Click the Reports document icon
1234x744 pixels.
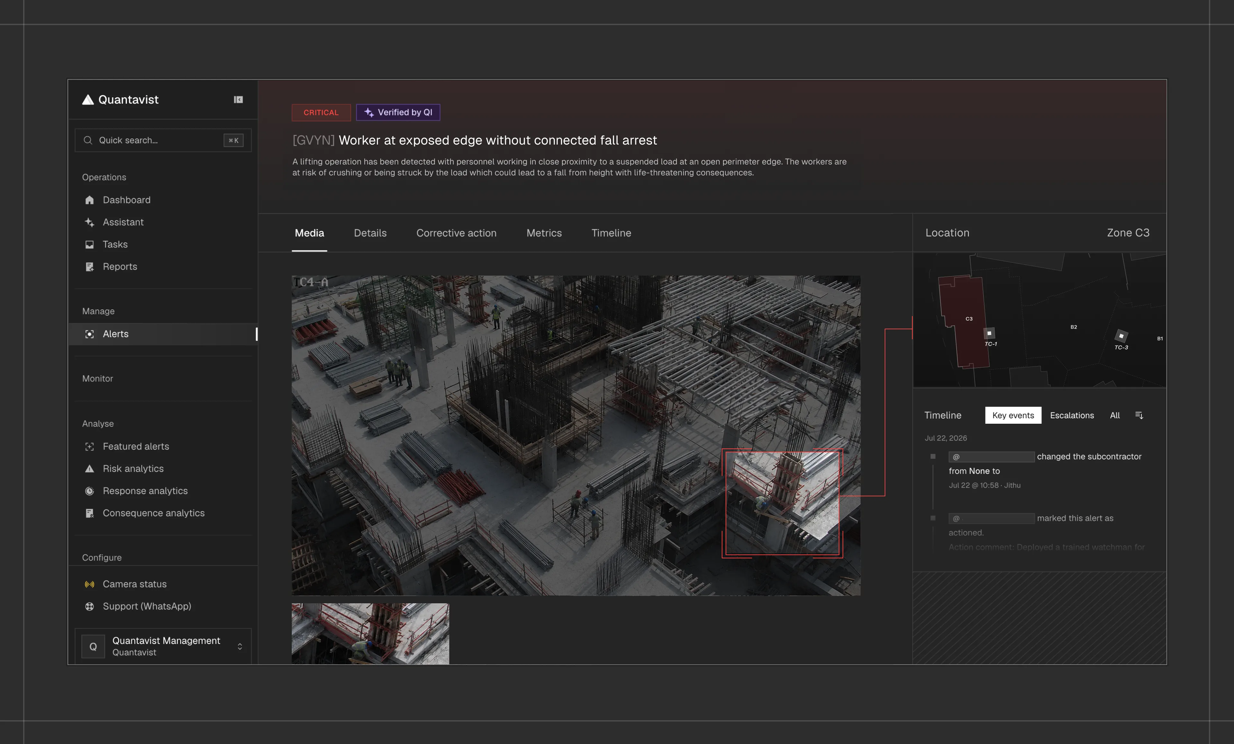(x=90, y=267)
